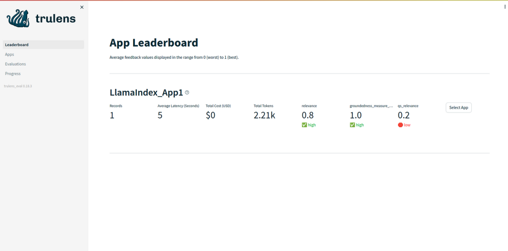508x251 pixels.
Task: Click the 'Records' label
Action: point(116,105)
